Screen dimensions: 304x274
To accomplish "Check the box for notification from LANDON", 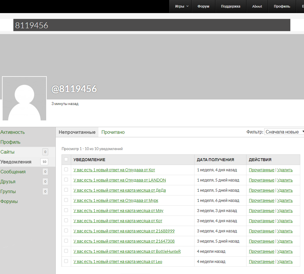I will pyautogui.click(x=66, y=180).
